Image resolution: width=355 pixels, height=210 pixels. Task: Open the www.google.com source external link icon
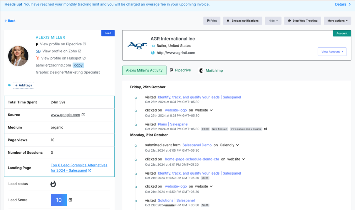[x=83, y=115]
